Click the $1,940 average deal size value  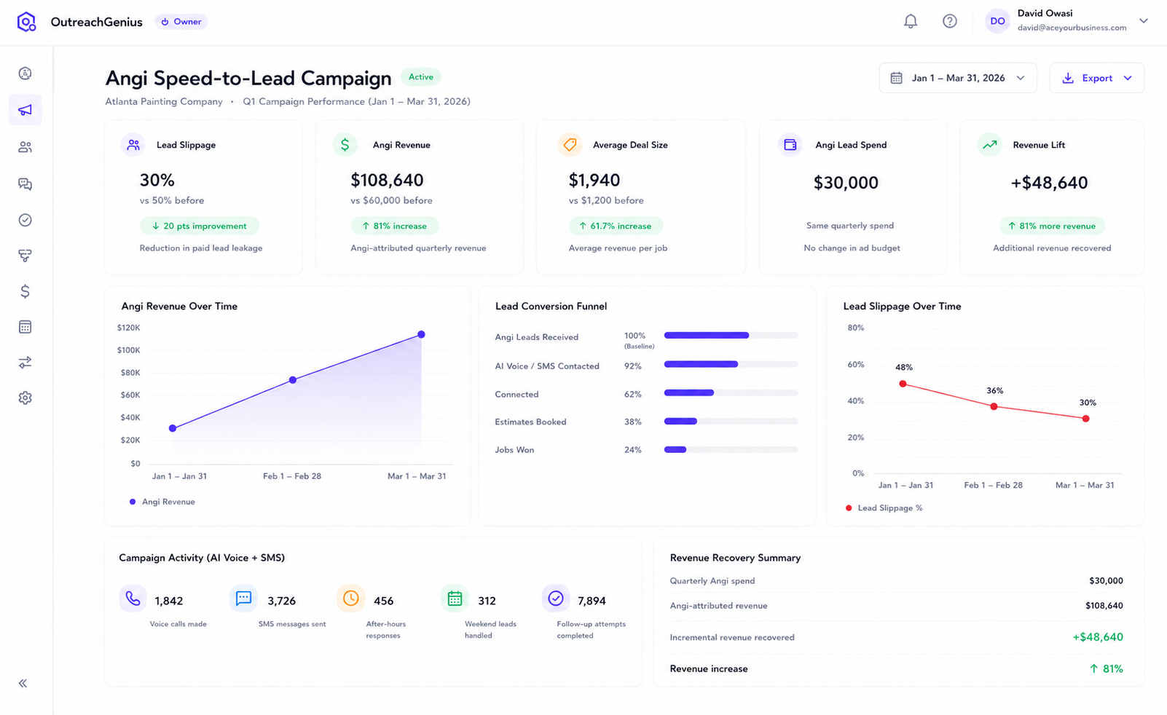(594, 180)
